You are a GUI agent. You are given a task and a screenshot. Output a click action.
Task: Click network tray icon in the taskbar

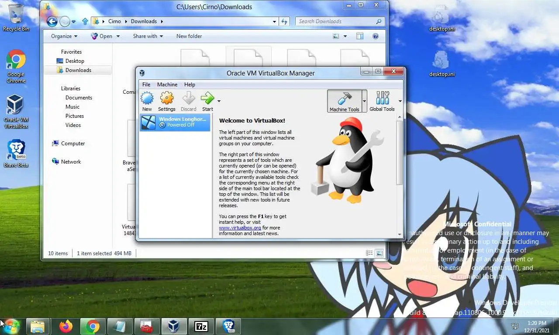515,326
